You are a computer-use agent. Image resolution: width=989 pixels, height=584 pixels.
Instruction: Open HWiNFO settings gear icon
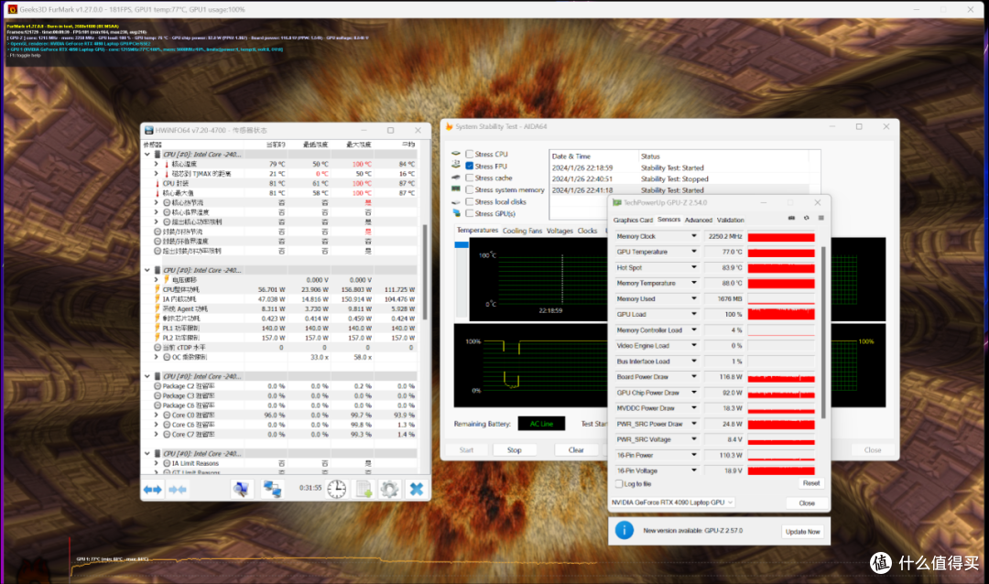tap(389, 489)
